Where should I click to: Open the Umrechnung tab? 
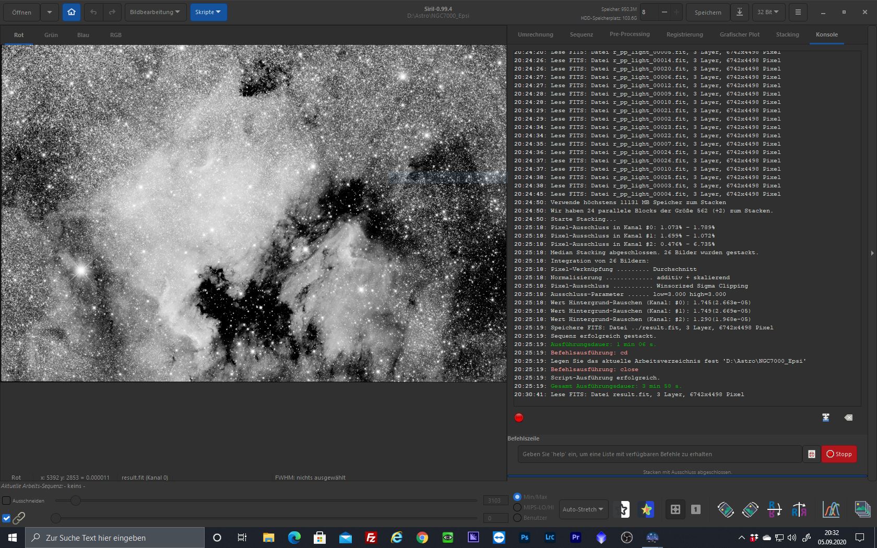tap(535, 34)
